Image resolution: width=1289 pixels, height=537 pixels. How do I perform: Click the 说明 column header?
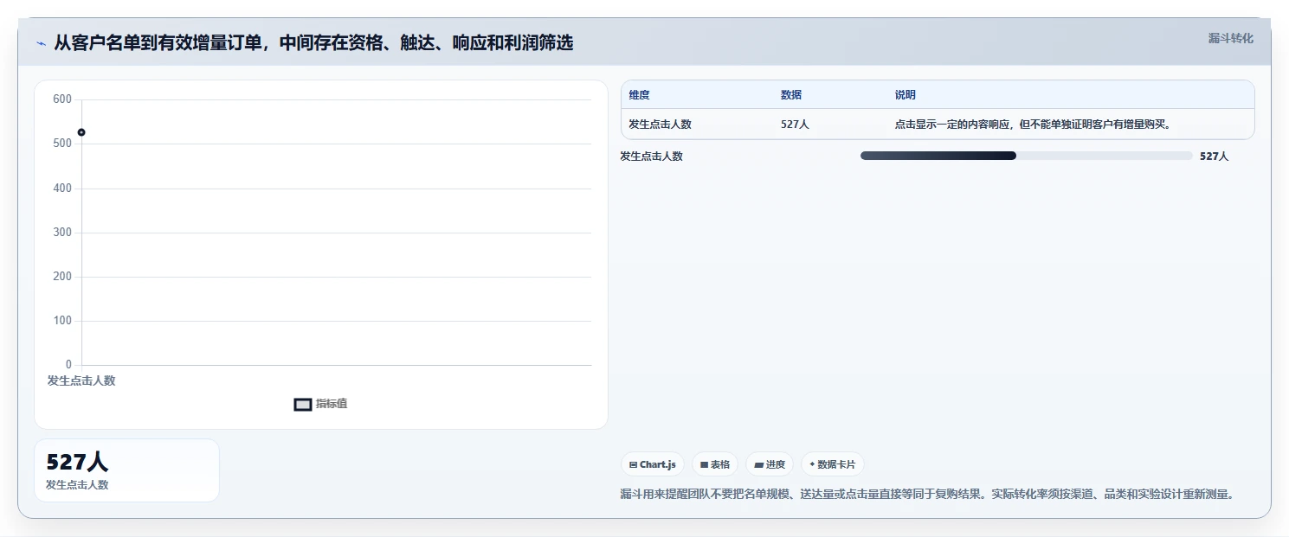coord(906,95)
